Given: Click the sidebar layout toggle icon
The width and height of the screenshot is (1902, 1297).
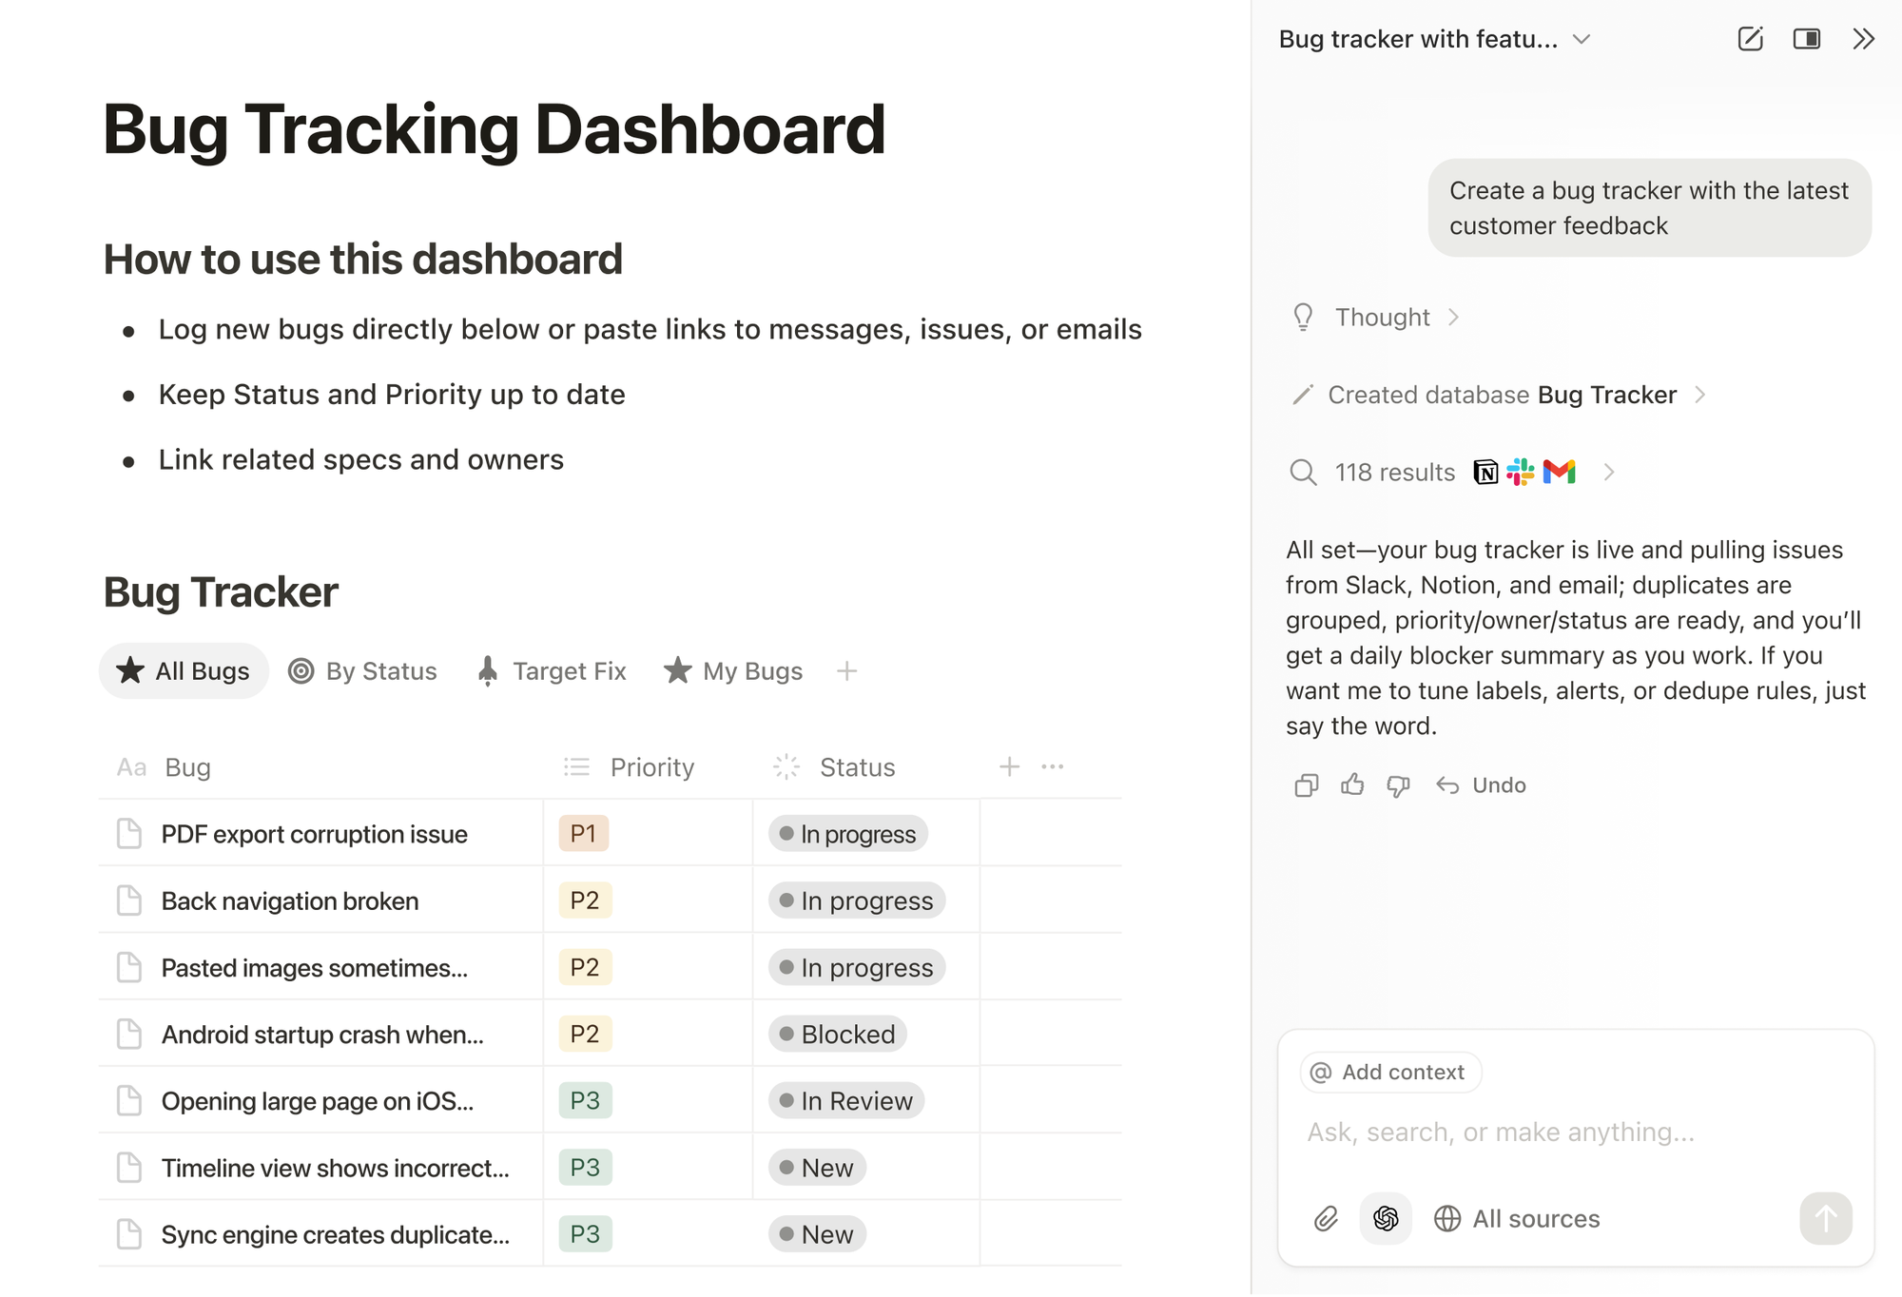Looking at the screenshot, I should point(1807,39).
